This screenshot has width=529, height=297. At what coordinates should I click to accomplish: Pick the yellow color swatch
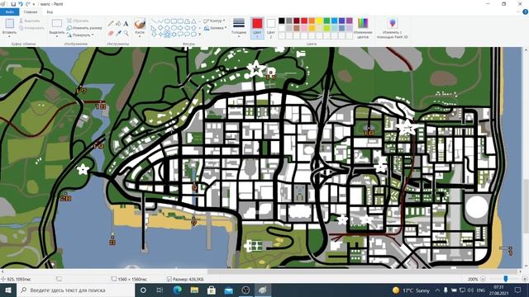[x=319, y=21]
